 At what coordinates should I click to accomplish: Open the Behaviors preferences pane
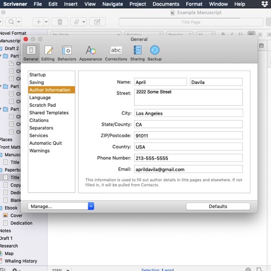coord(67,53)
